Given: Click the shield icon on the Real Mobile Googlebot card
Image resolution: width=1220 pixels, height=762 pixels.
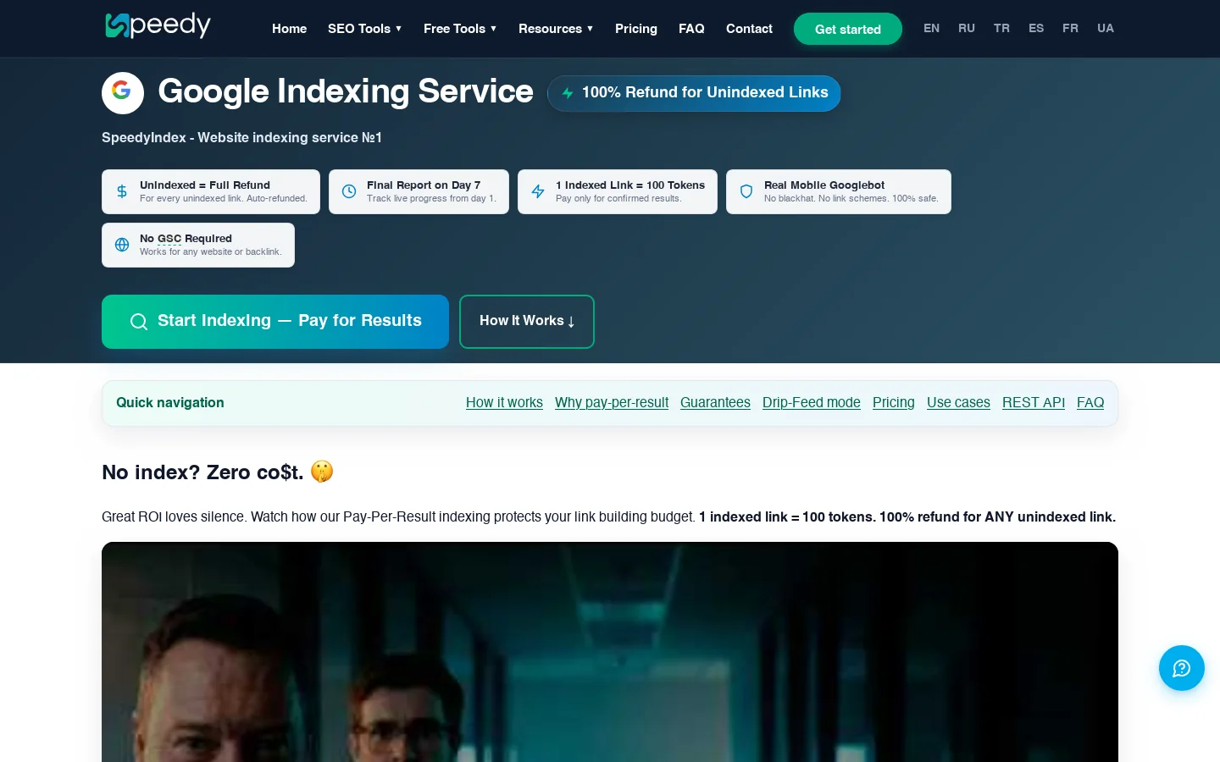Looking at the screenshot, I should 746,191.
